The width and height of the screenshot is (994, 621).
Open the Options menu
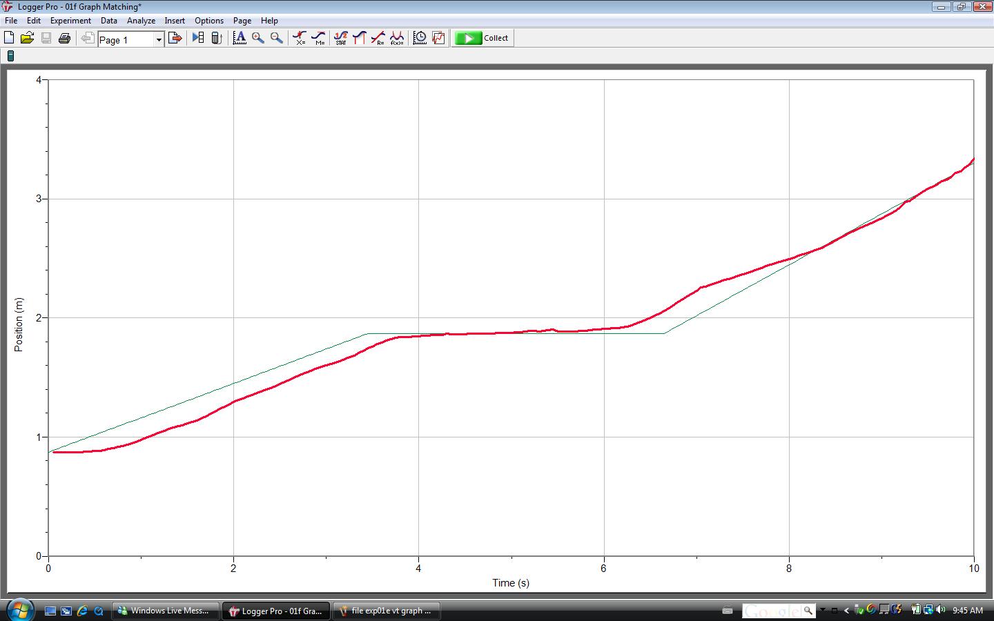[x=209, y=21]
